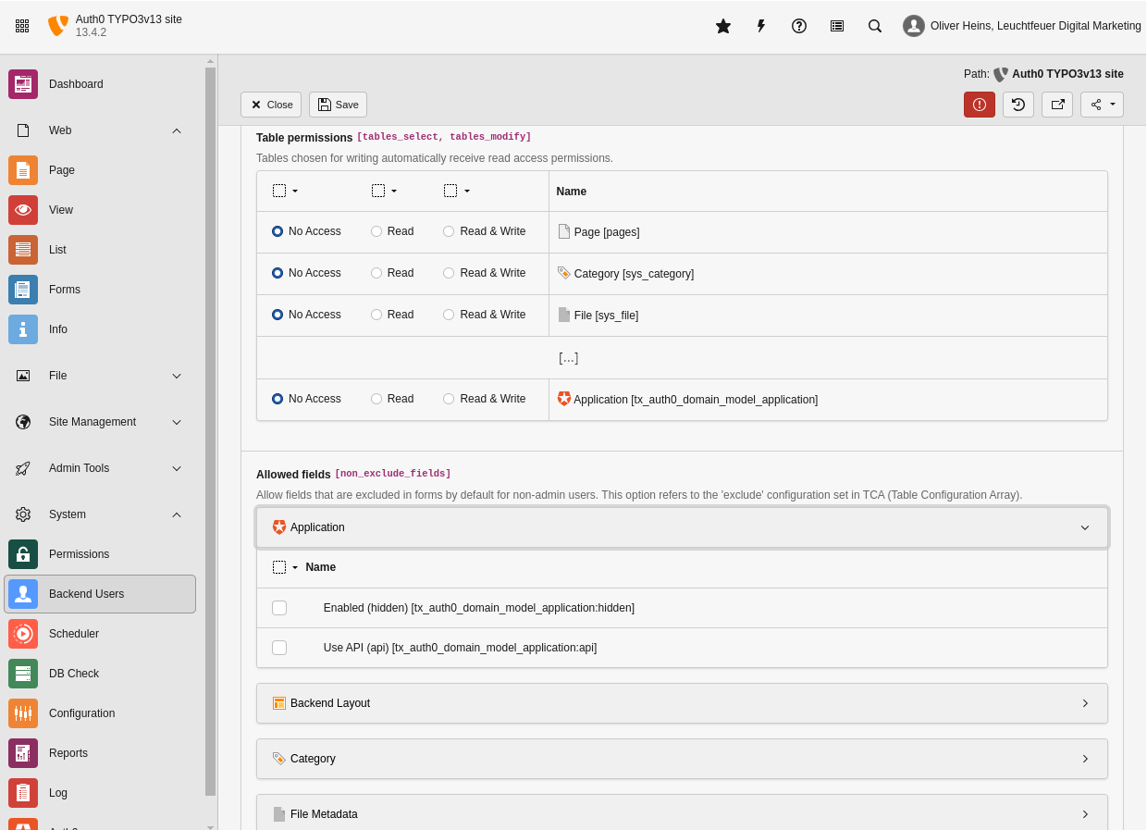Open Dashboard module icon
This screenshot has height=830, width=1147.
point(23,84)
